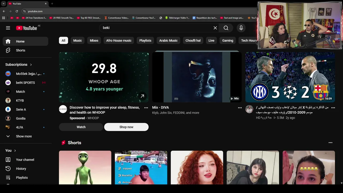Open the 'Télécharger Vidéo Y...' bookmark
Viewport: 343px width, 193px height.
coord(177,18)
